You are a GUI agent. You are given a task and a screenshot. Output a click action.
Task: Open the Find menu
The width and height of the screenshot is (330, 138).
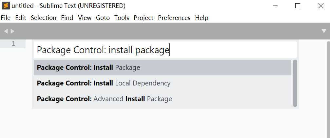click(67, 18)
